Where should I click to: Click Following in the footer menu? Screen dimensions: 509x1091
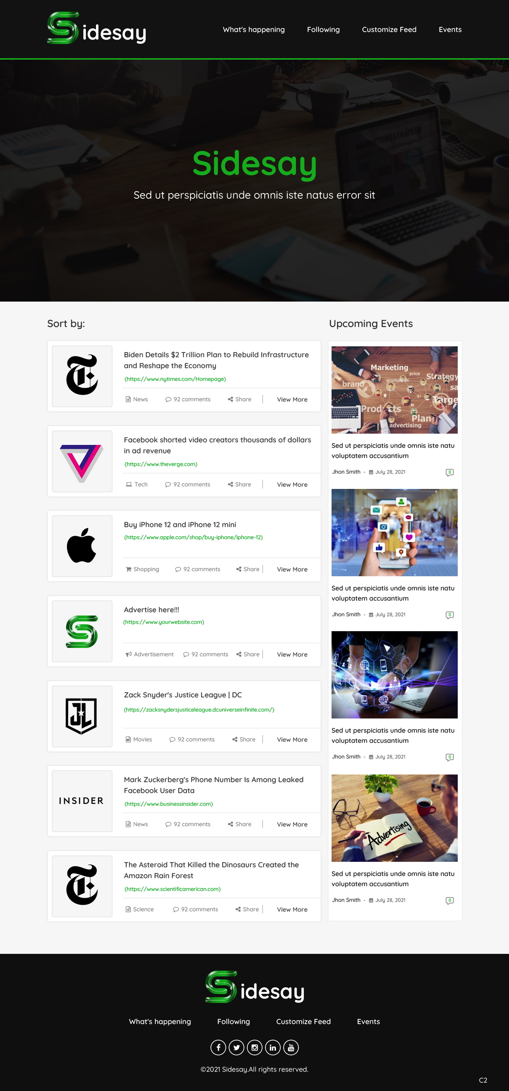tap(233, 1022)
